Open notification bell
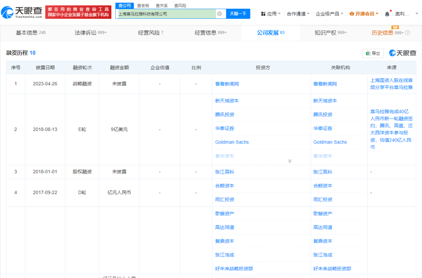This screenshot has width=422, height=278. click(x=387, y=14)
